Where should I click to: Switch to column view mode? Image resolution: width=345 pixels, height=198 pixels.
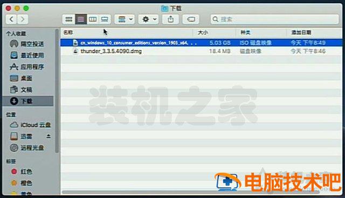click(x=93, y=19)
